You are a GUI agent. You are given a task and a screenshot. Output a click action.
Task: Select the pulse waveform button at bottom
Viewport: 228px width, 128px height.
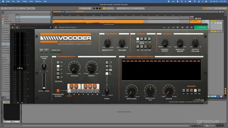coord(107,74)
